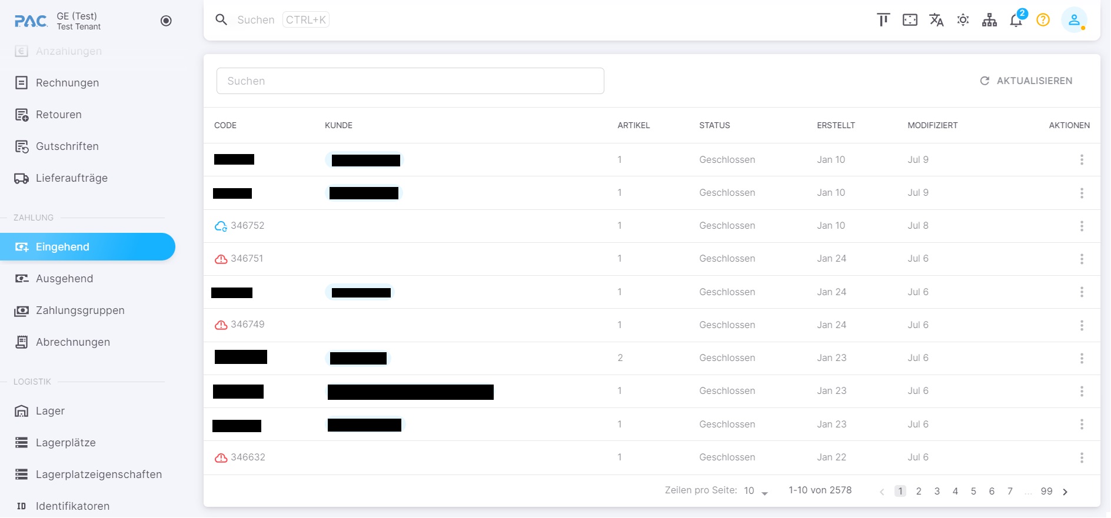Select Eingehend in the sidebar
The width and height of the screenshot is (1111, 518).
(88, 247)
